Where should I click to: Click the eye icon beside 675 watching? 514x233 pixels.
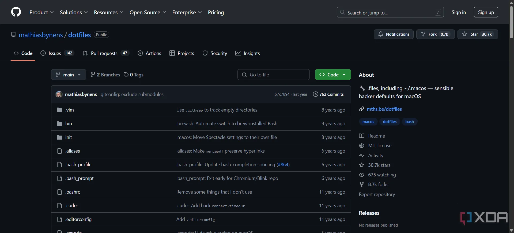362,175
